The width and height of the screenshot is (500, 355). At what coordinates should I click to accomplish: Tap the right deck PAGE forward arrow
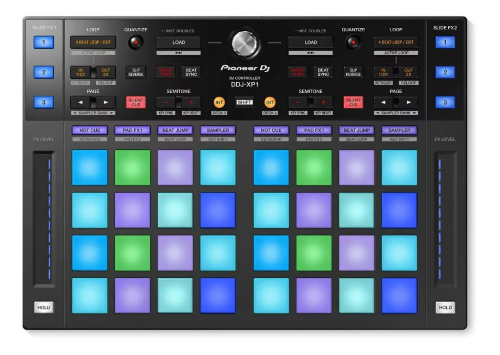point(409,103)
